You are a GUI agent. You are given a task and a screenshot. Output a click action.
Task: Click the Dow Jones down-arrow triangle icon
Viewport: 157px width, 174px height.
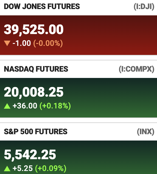[7, 43]
